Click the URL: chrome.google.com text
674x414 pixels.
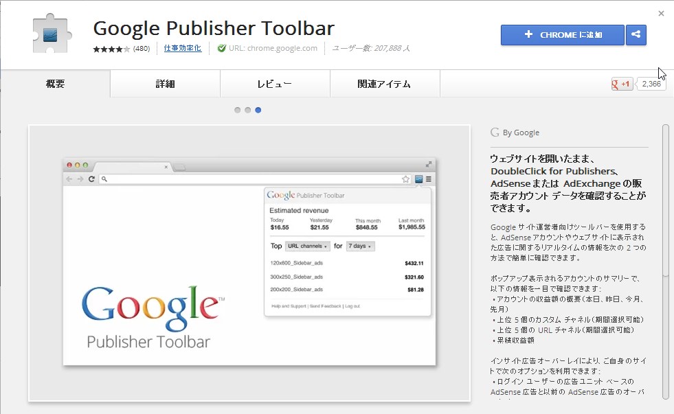click(273, 48)
